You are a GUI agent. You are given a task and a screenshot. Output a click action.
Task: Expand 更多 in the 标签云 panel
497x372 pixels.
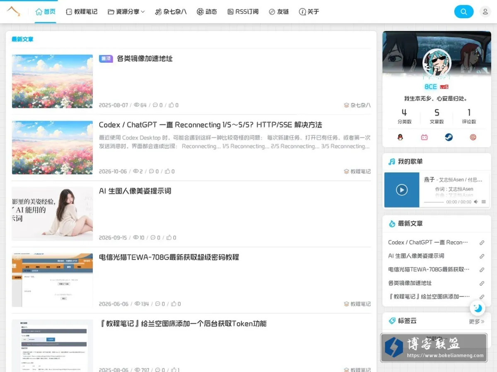coord(477,321)
